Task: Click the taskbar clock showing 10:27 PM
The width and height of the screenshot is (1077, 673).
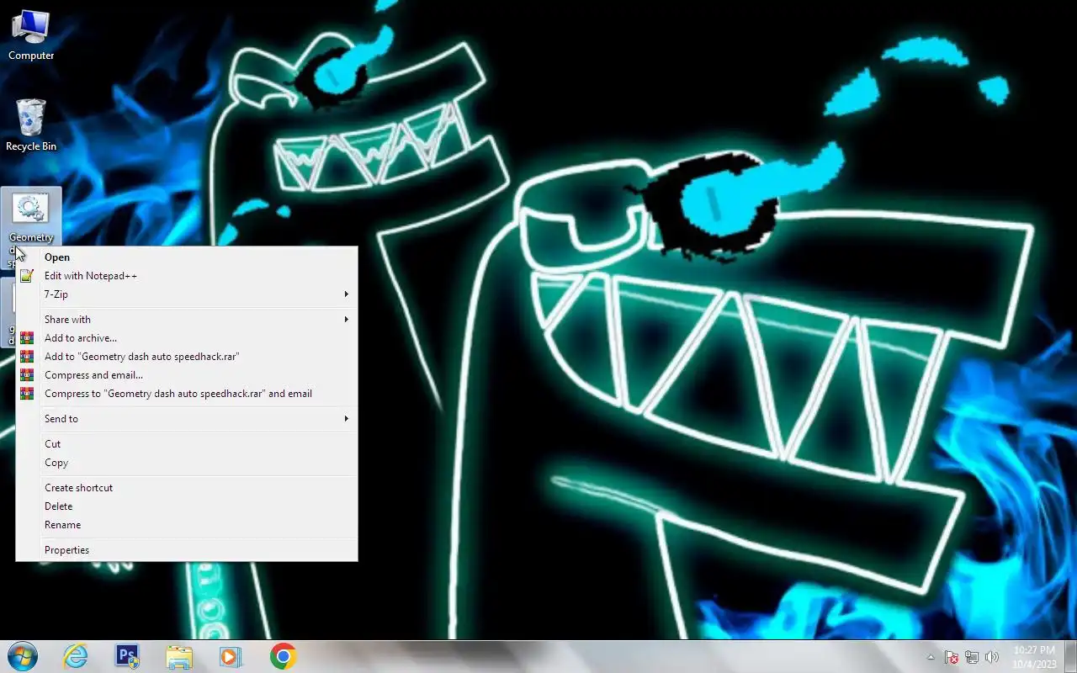Action: pyautogui.click(x=1034, y=657)
